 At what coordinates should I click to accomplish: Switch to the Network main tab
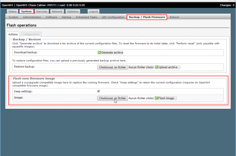coord(57,12)
